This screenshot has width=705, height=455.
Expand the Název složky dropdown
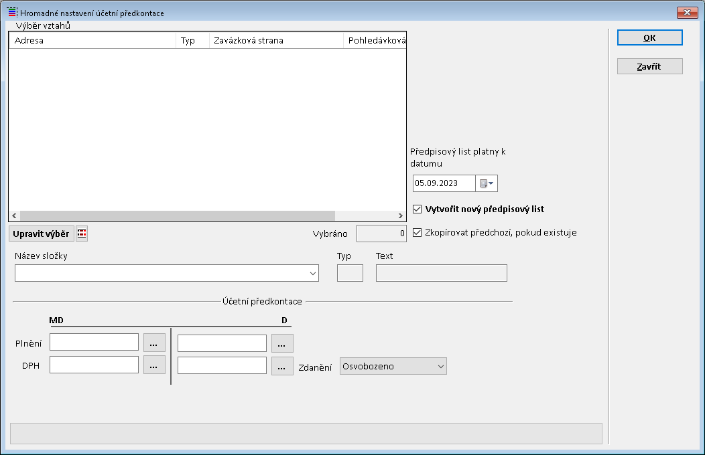pyautogui.click(x=312, y=273)
